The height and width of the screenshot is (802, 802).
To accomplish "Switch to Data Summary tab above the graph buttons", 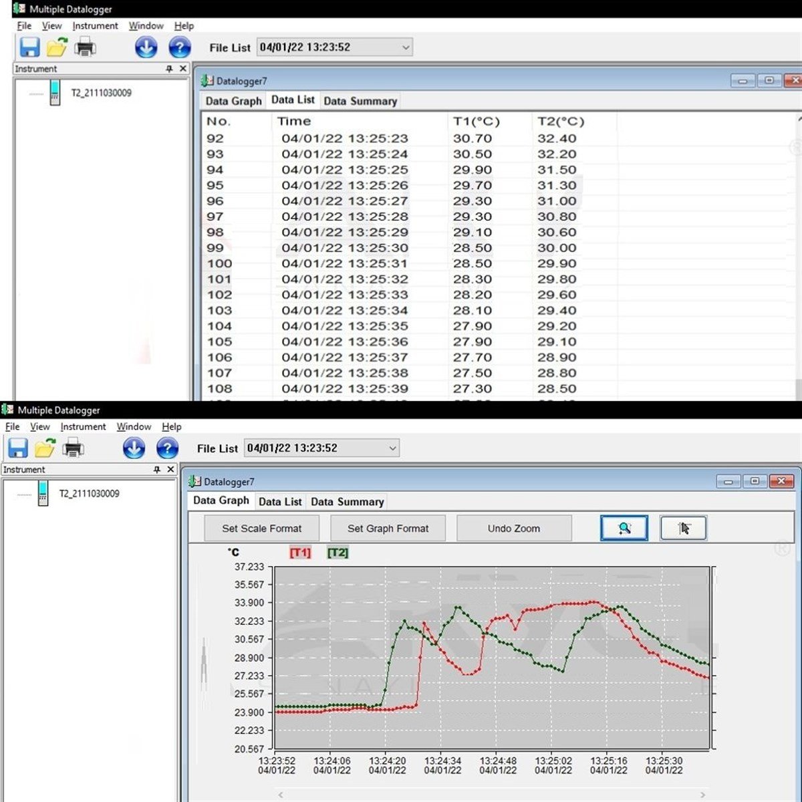I will 348,502.
